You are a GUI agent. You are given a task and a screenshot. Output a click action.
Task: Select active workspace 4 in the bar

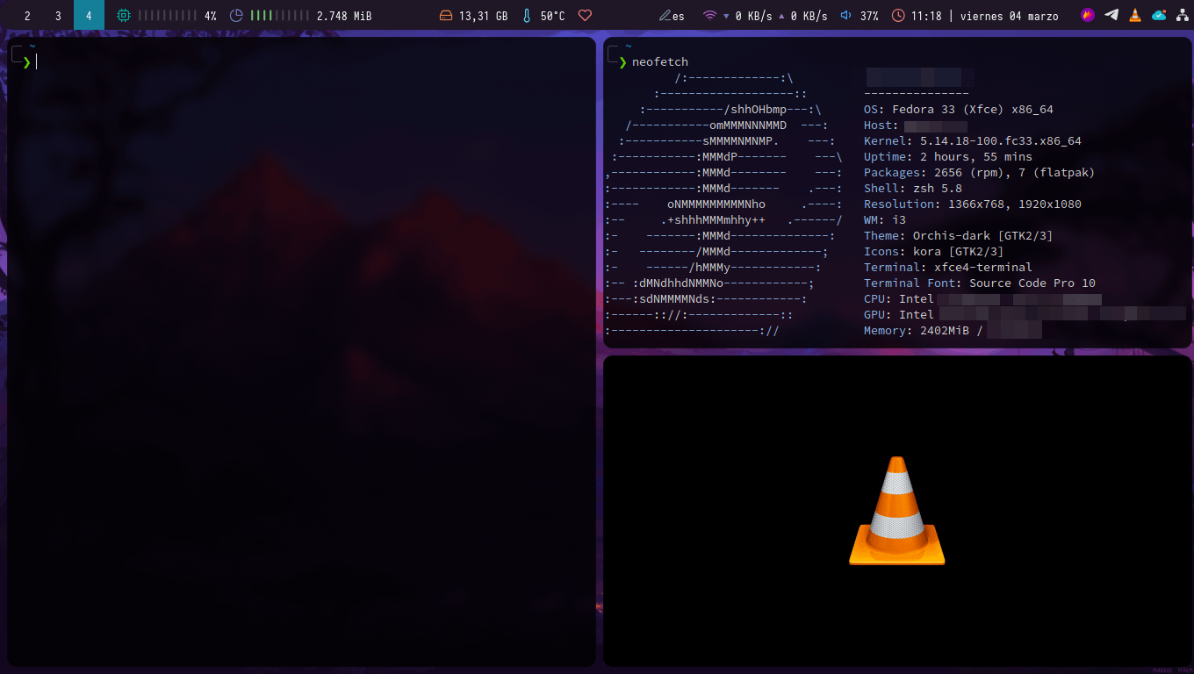(x=89, y=15)
